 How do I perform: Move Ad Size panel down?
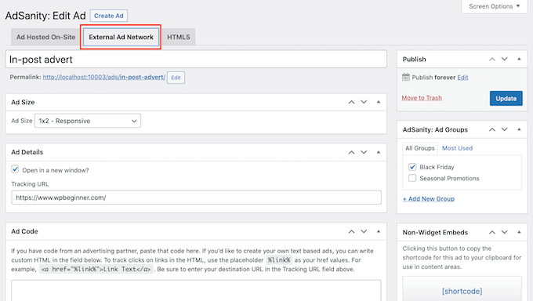tap(364, 102)
